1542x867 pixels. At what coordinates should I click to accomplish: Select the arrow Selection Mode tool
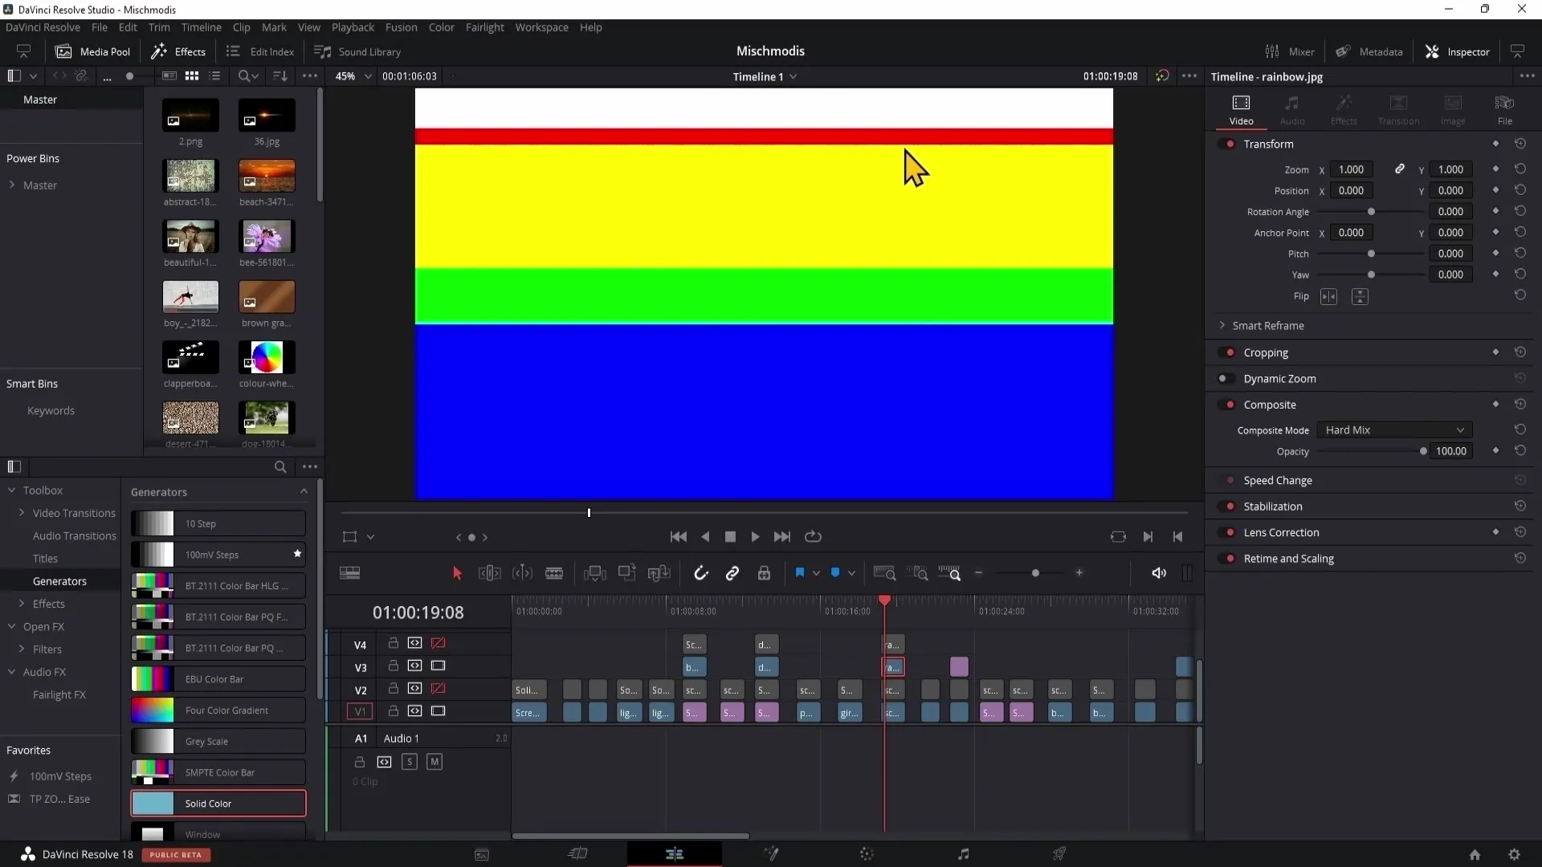[457, 573]
